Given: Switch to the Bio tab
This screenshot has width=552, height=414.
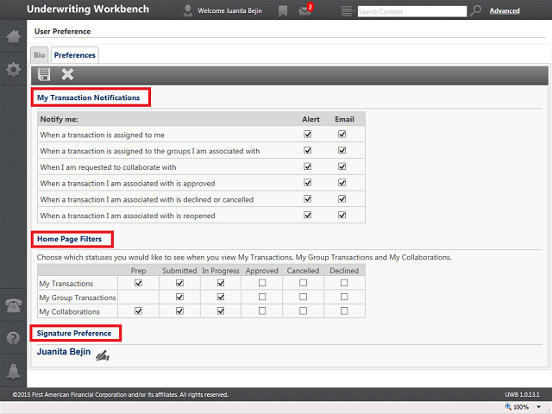Looking at the screenshot, I should [40, 55].
